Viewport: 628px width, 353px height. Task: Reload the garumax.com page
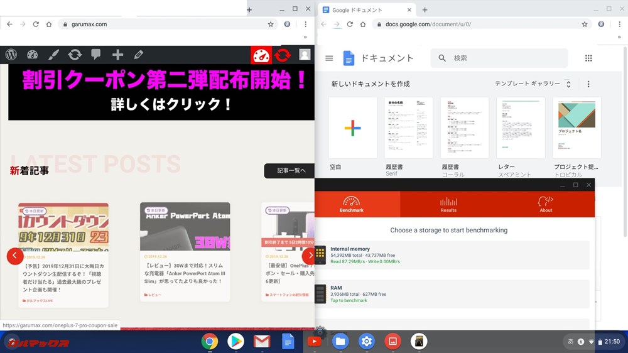36,24
